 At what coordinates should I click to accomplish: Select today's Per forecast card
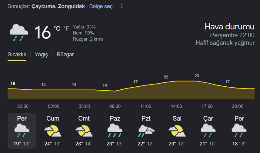coord(22,131)
